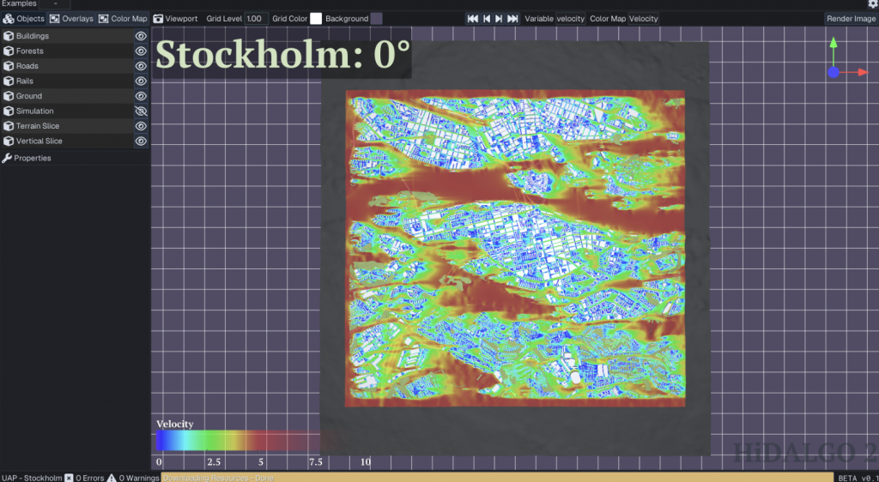This screenshot has height=482, width=879.
Task: Click the cube icon next to Roads
Action: (x=9, y=66)
